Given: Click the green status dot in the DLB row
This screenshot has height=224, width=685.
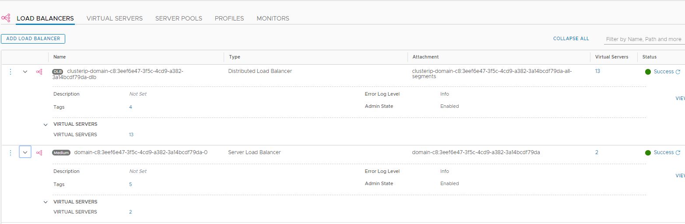Looking at the screenshot, I should (x=648, y=72).
